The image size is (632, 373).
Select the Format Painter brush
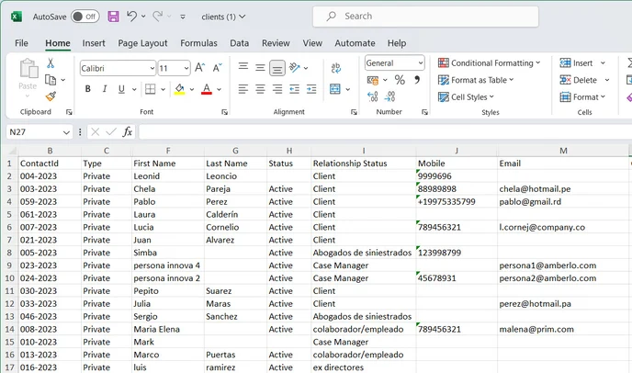[51, 96]
